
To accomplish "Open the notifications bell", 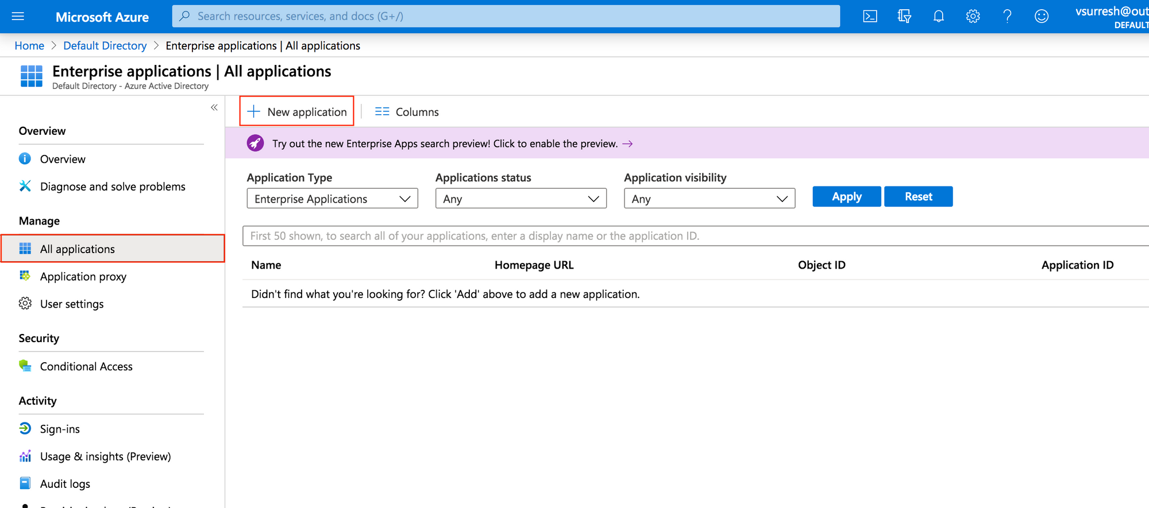I will pos(938,16).
